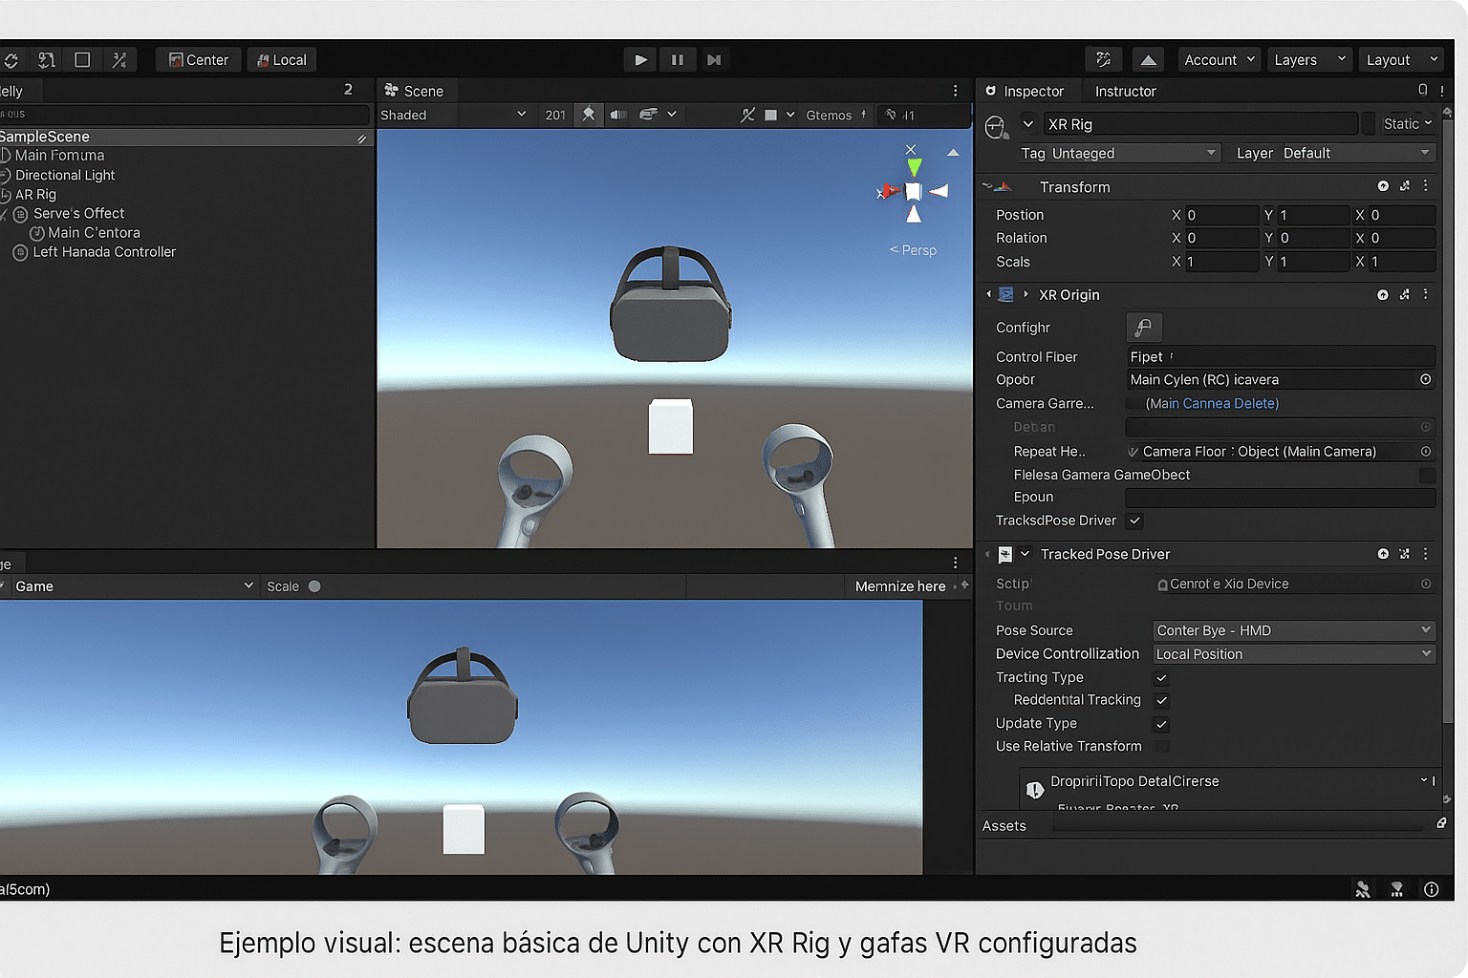Click the 2D view toggle icon in Scene toolbar

[555, 115]
